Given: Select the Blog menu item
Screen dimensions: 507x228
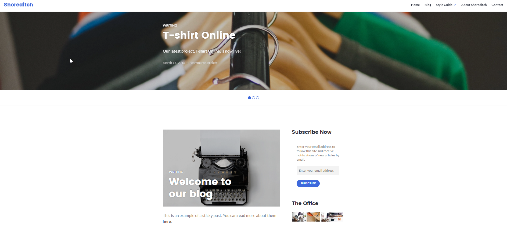Looking at the screenshot, I should [428, 5].
